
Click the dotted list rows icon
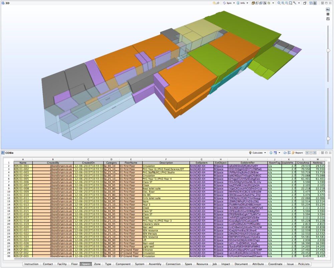coord(315,153)
